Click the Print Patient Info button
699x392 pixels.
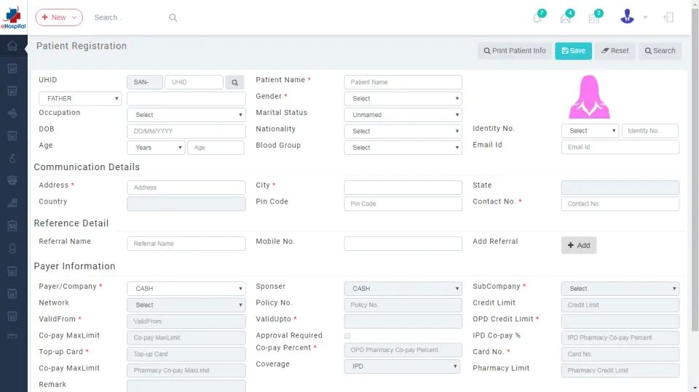click(515, 51)
